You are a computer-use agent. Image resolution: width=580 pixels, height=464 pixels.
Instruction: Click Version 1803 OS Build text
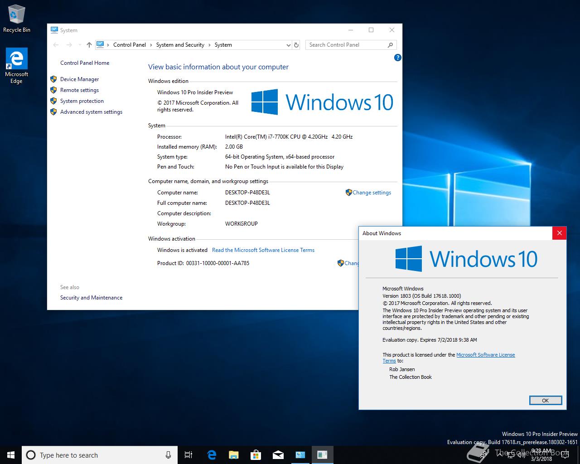(x=421, y=296)
